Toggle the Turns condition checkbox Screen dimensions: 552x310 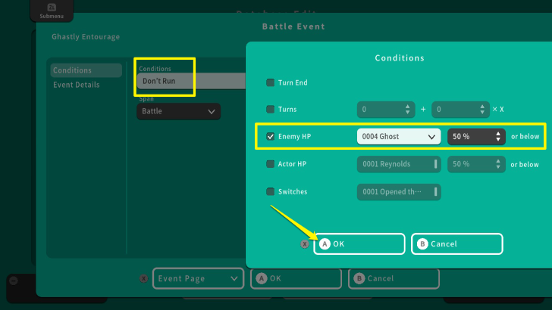[271, 110]
